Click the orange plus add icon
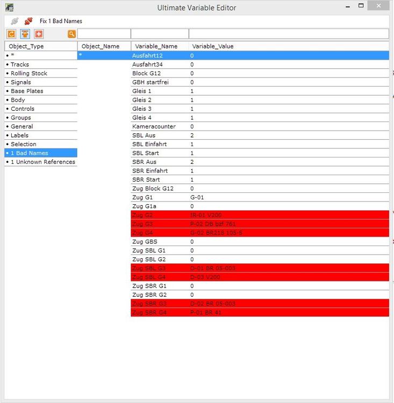This screenshot has width=394, height=403. tap(39, 34)
